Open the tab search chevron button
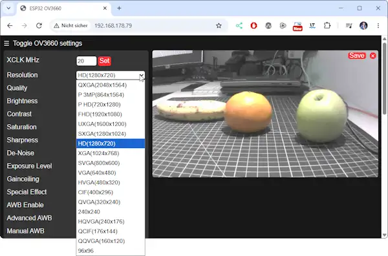Viewport: 388px width, 256px height. [8, 8]
